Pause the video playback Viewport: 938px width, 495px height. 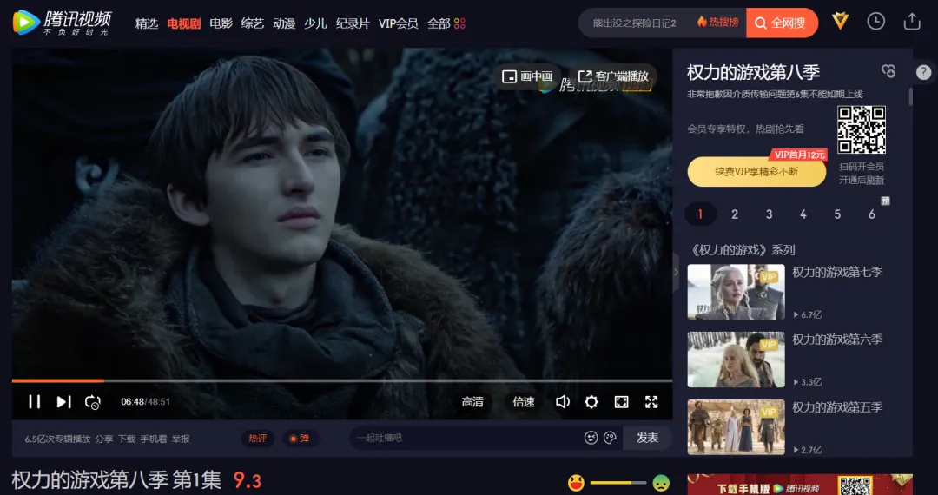[35, 402]
